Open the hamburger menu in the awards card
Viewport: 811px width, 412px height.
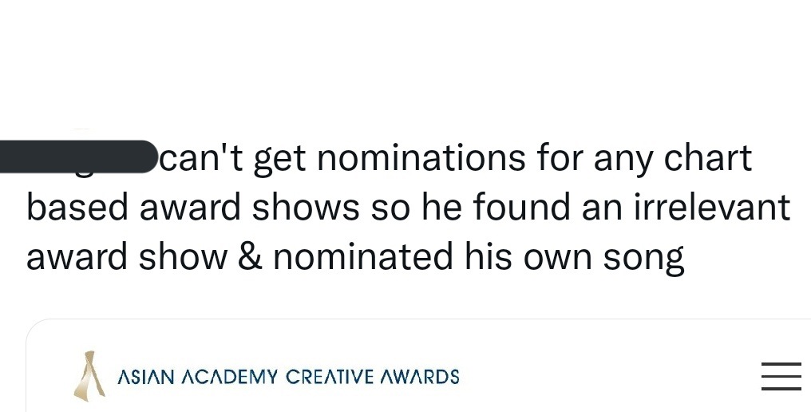(x=781, y=376)
